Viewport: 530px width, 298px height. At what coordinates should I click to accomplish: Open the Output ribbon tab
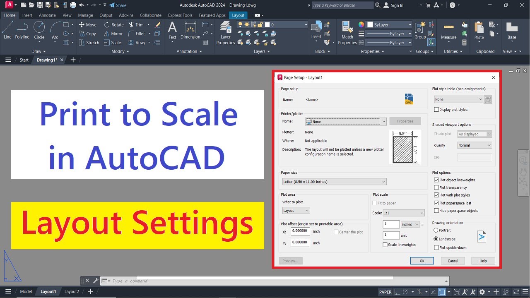[106, 15]
